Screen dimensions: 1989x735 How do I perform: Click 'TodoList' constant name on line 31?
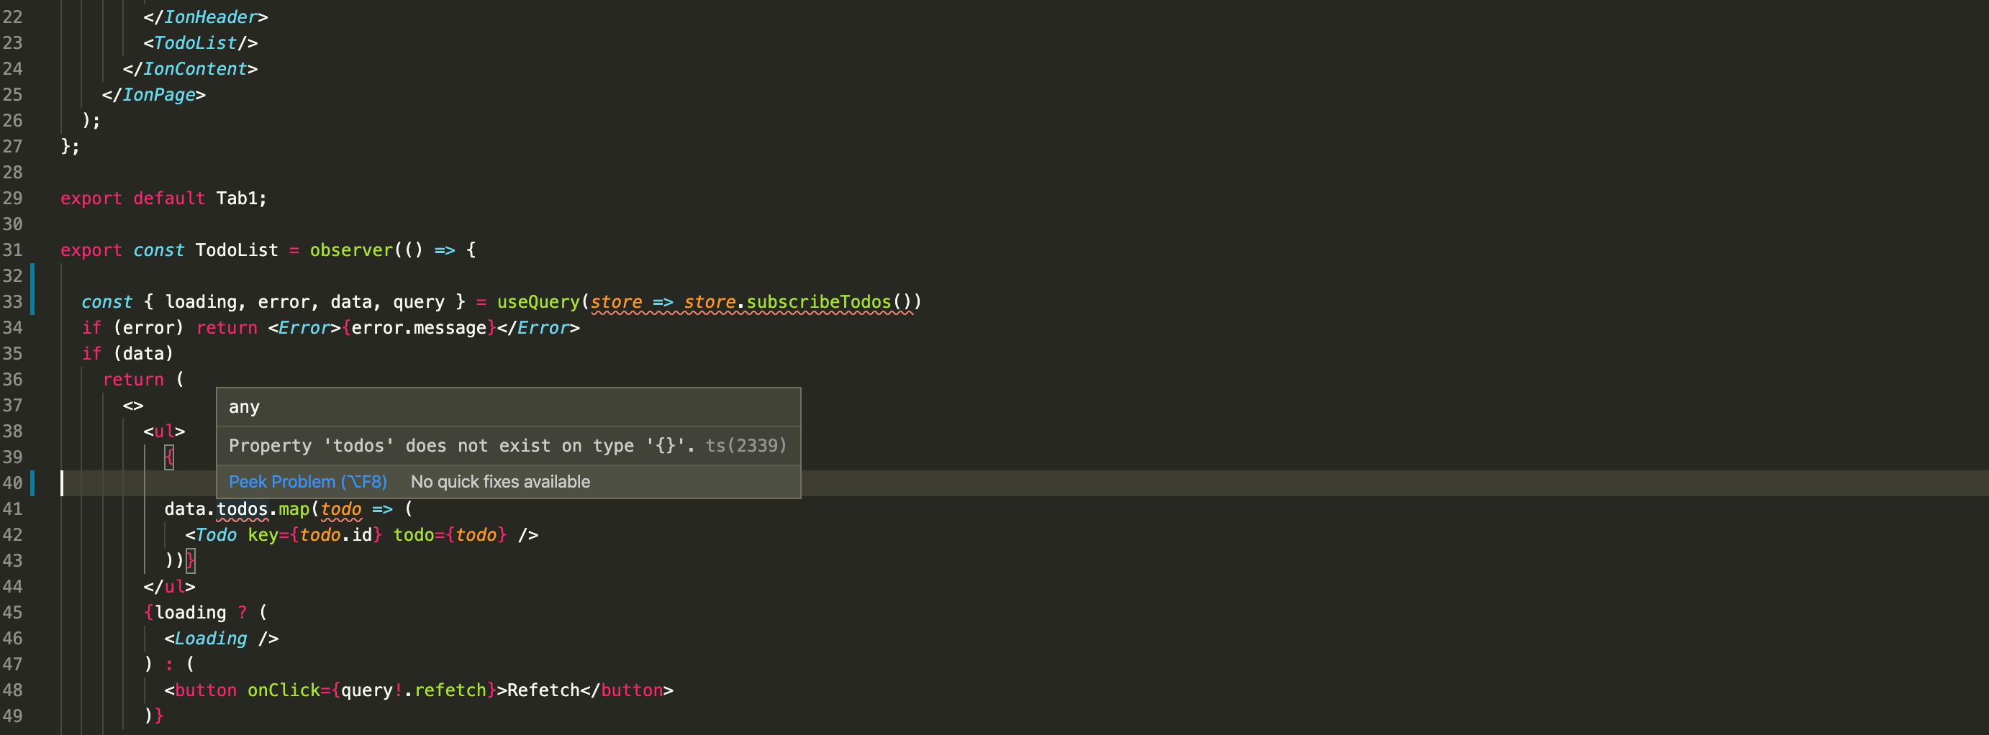tap(236, 250)
